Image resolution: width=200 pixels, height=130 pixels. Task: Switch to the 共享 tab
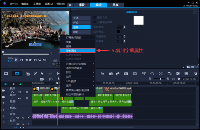[x=115, y=5]
